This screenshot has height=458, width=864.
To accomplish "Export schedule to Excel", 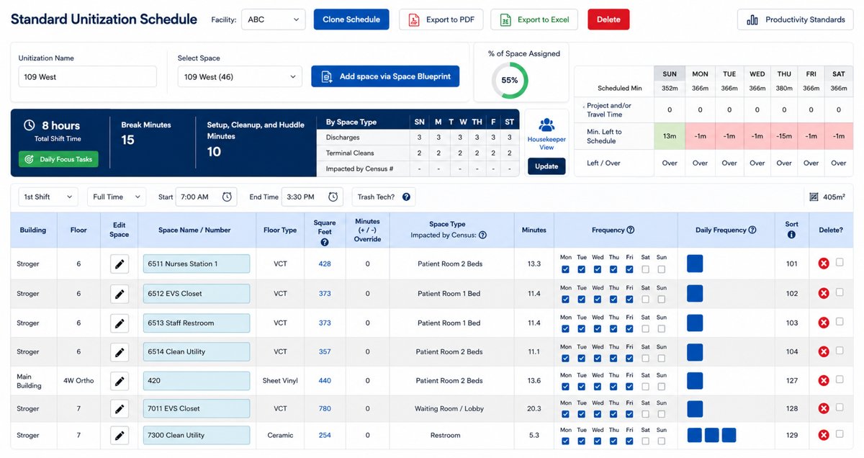I will coord(535,19).
